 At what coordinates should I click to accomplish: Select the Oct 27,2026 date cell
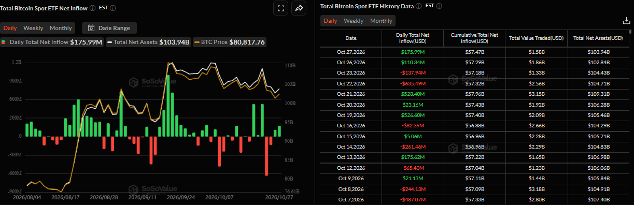pos(351,52)
